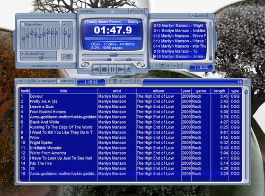Switch to the Playlist view
265x196 pixels.
click(x=47, y=81)
